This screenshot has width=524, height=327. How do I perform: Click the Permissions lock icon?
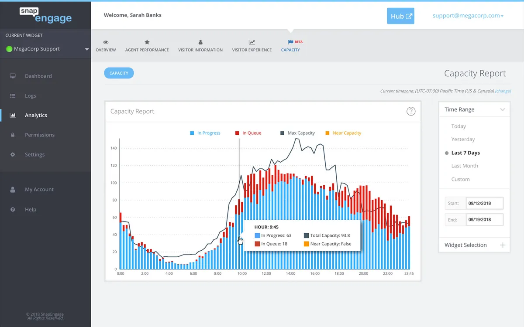tap(13, 135)
